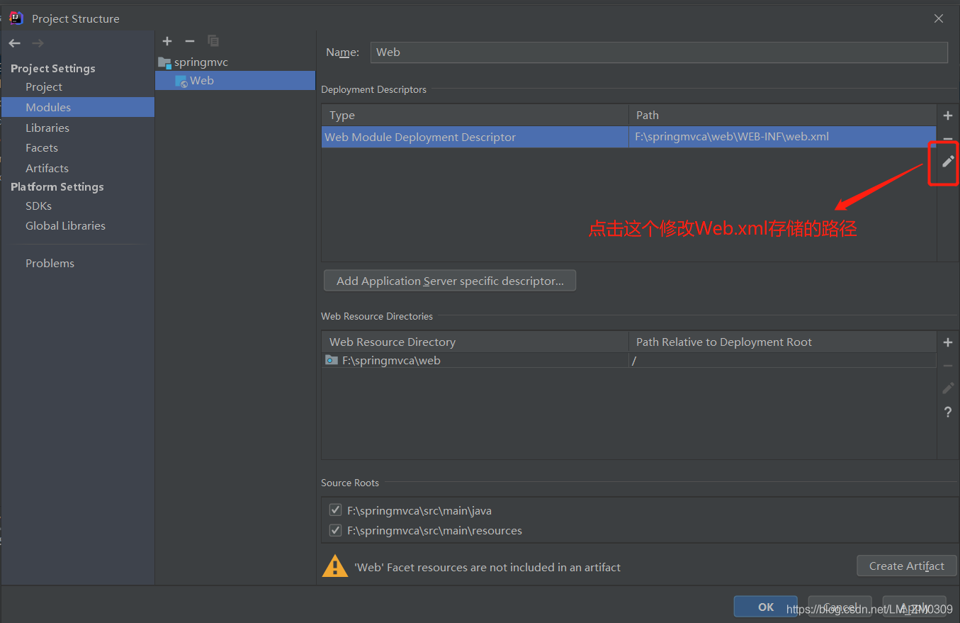Confirm with the OK button

pos(766,607)
